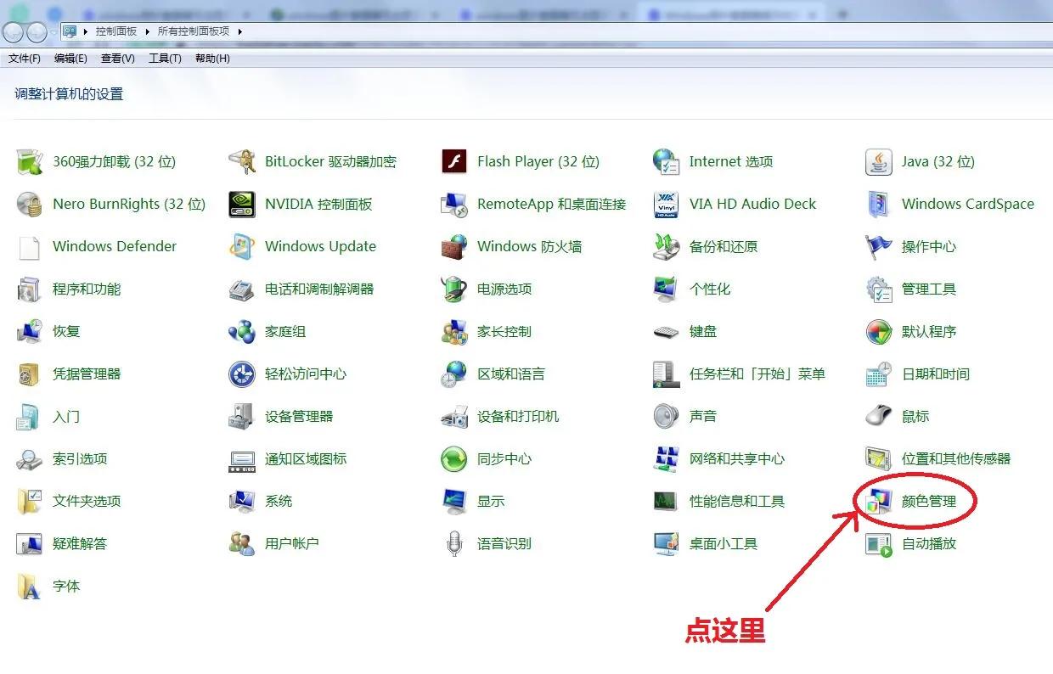The height and width of the screenshot is (674, 1053).
Task: Open the 帮助(H) menu
Action: coord(212,59)
